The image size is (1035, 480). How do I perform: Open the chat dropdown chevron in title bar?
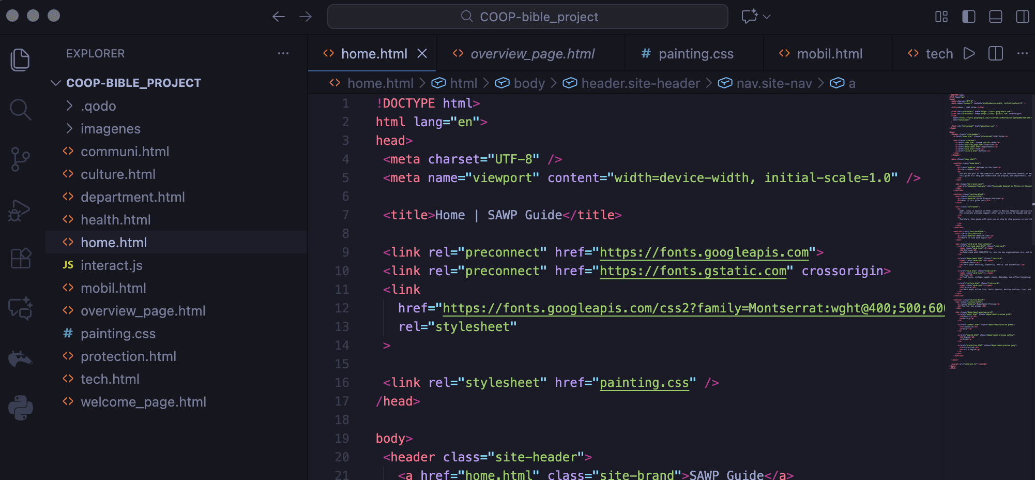767,17
